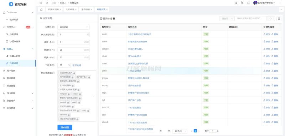The image size is (285, 136).
Task: Open the notification bell
Action: 248,3
